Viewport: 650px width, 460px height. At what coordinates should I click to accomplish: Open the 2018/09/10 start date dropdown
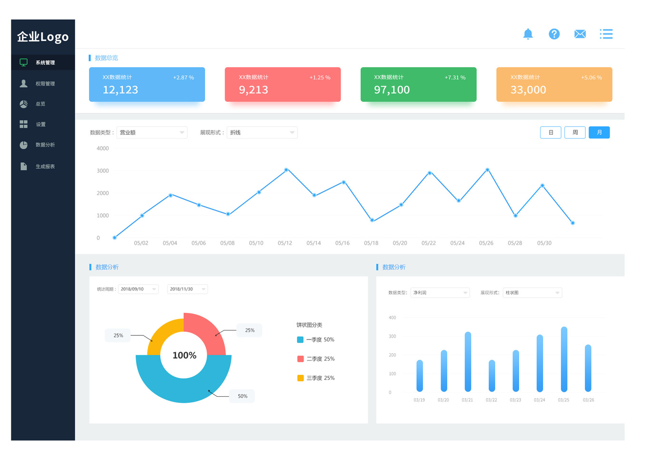[138, 289]
